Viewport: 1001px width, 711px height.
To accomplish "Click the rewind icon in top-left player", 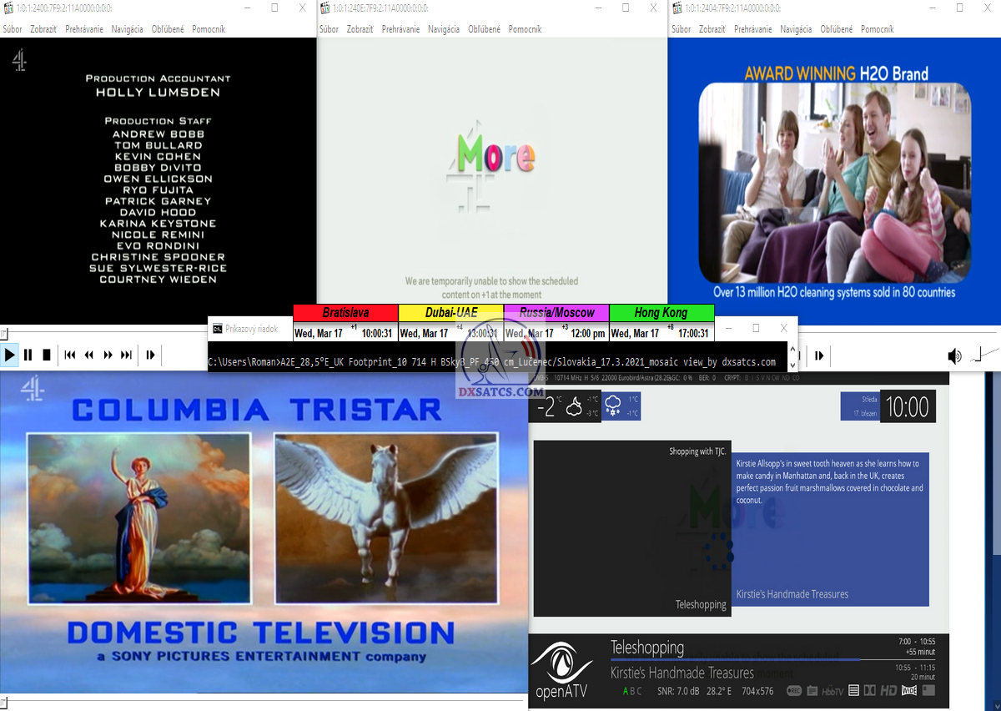I will (x=88, y=355).
